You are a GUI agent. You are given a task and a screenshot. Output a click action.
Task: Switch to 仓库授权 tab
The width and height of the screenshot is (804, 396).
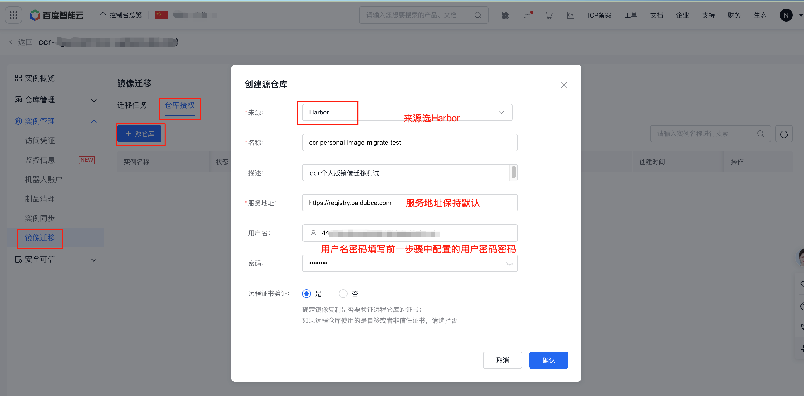(x=179, y=105)
